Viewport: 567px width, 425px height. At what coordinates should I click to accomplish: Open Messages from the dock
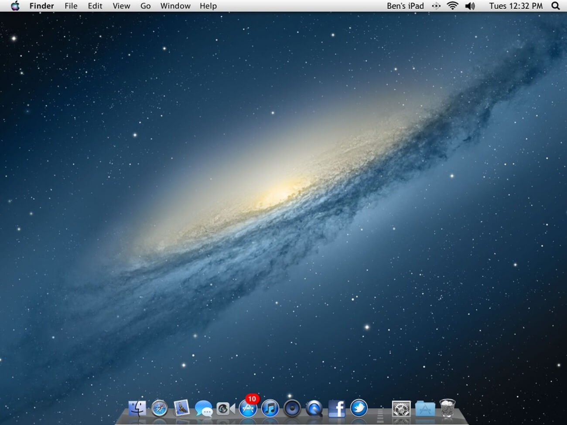click(204, 409)
